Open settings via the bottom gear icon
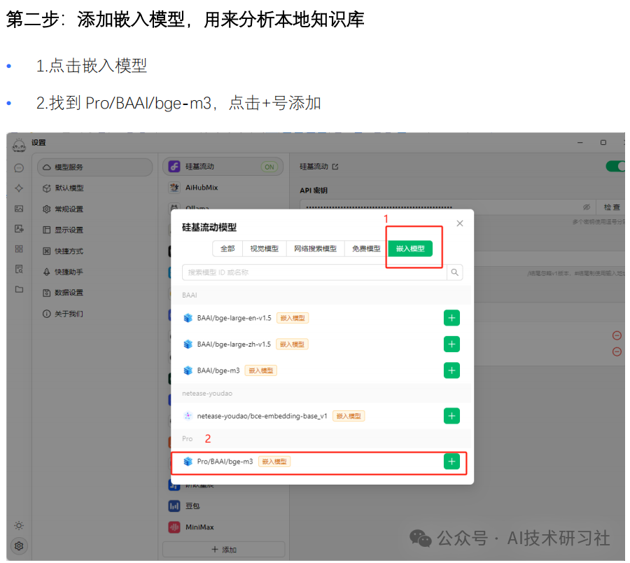 (19, 545)
